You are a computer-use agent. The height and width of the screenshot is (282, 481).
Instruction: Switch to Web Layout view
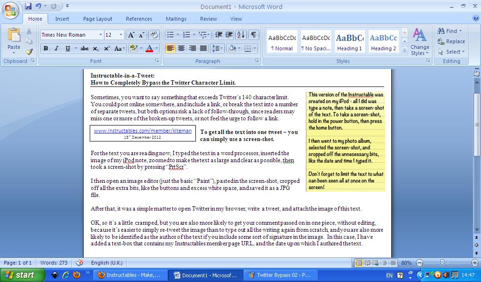[x=376, y=263]
